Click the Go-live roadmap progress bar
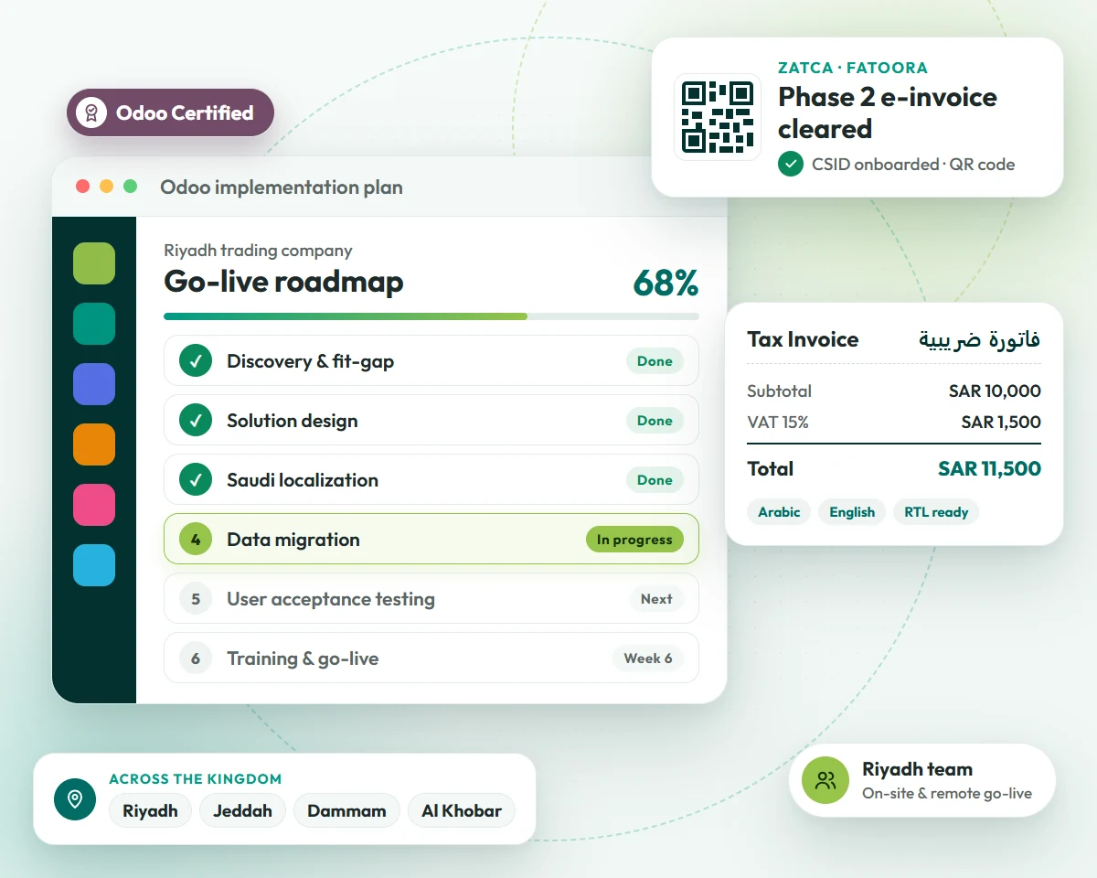The width and height of the screenshot is (1097, 878). tap(431, 316)
